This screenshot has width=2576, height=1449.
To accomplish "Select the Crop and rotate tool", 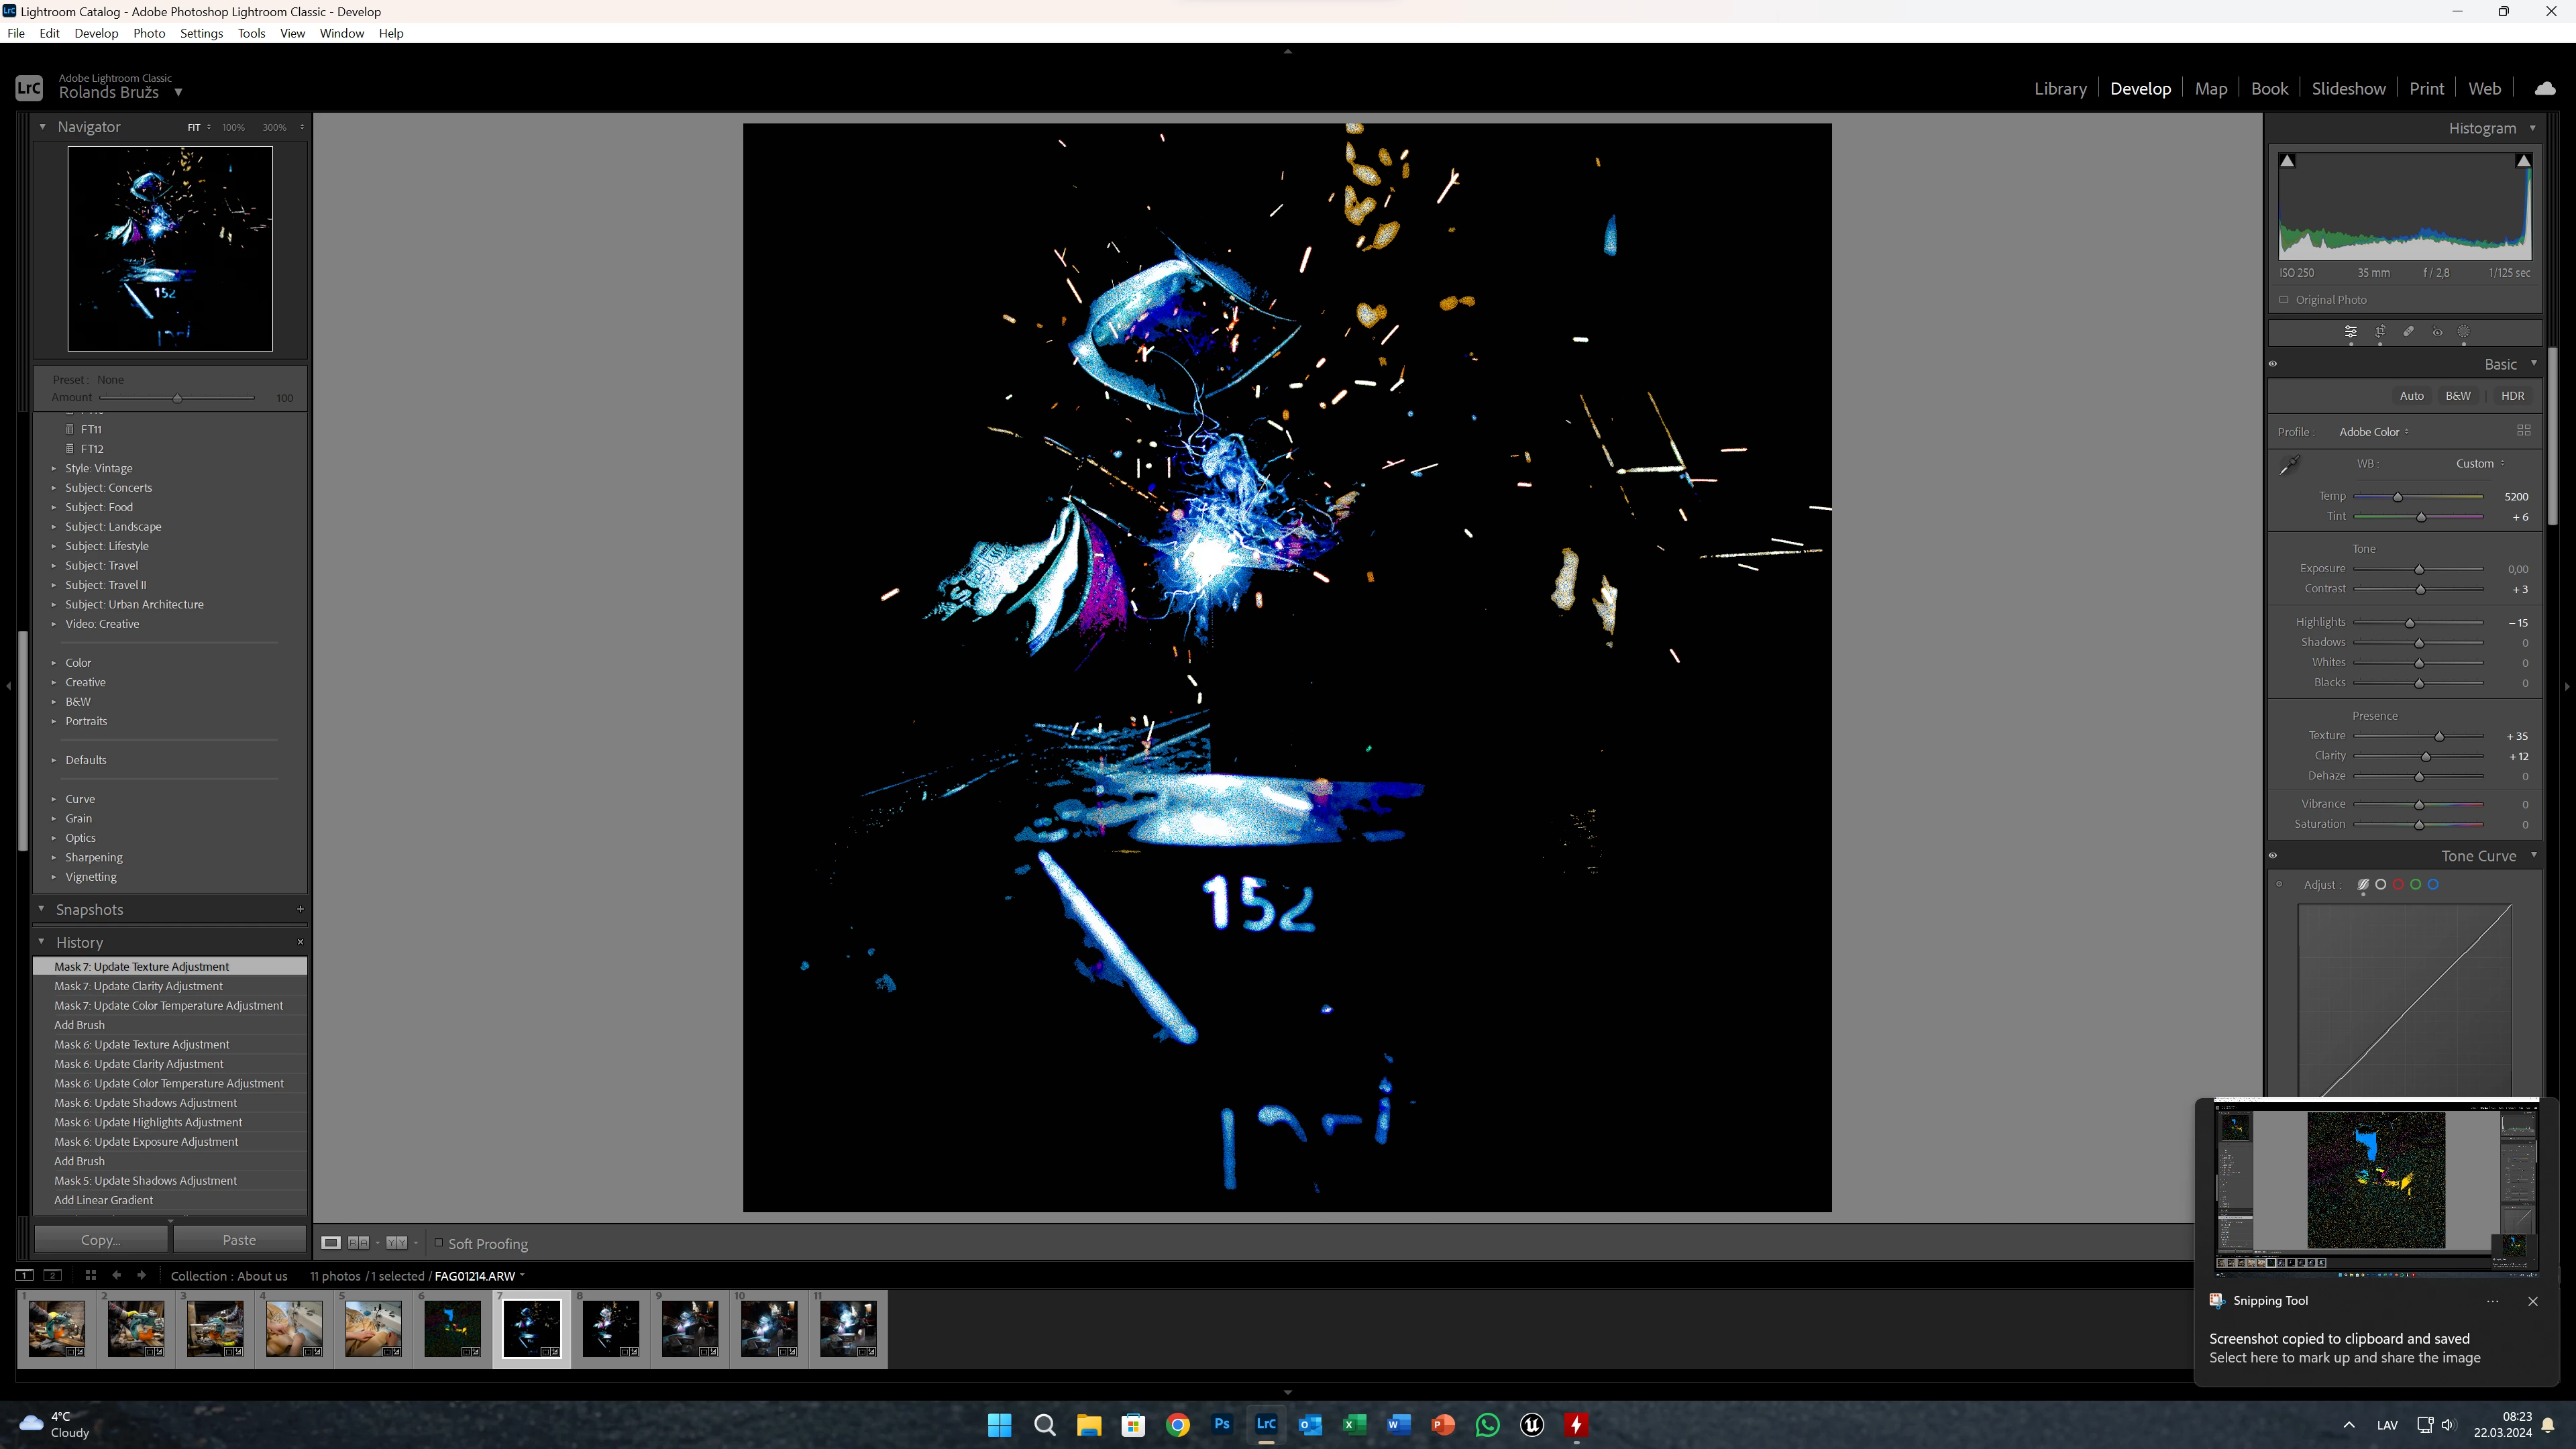I will 2380,332.
